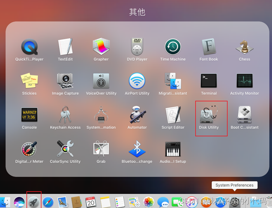
Task: Click Finder in the Dock
Action: [5, 202]
